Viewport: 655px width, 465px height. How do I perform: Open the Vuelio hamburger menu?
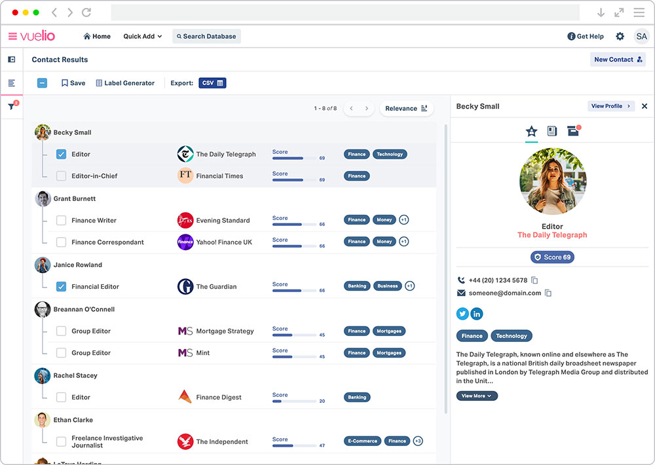(12, 36)
